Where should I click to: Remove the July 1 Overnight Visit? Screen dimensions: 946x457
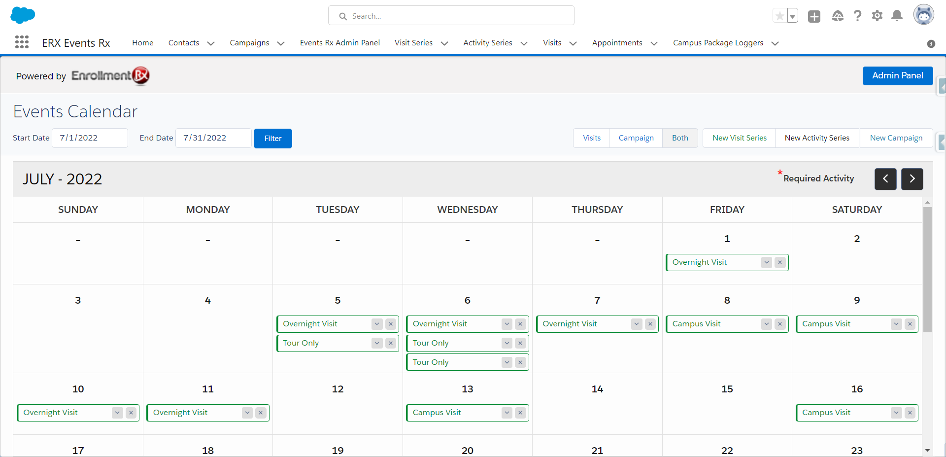click(x=780, y=262)
